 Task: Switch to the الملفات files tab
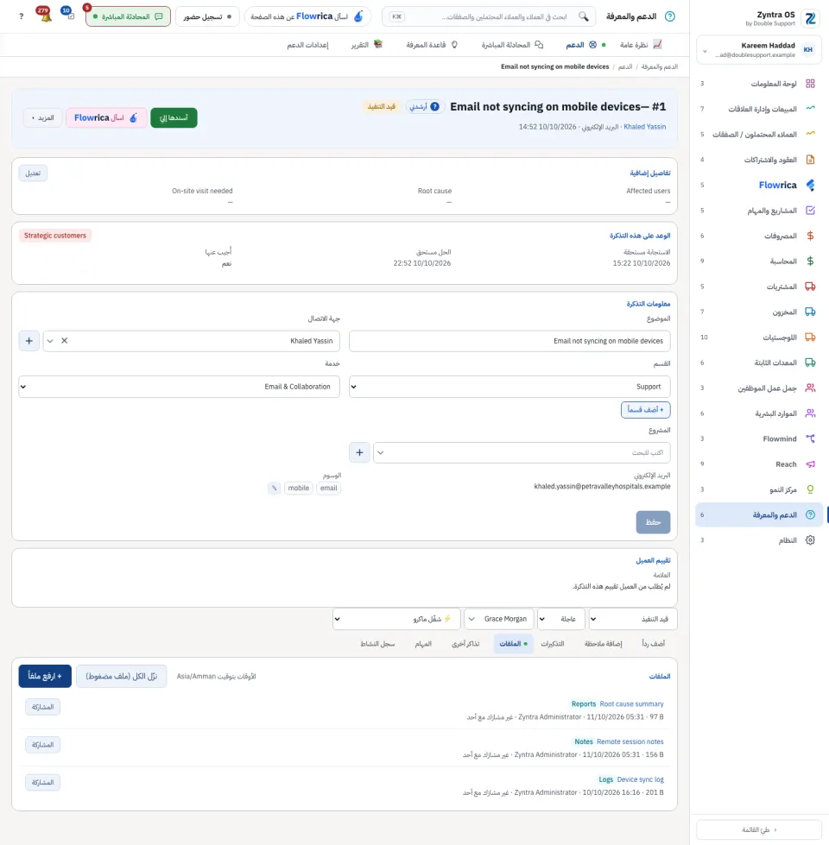click(513, 643)
